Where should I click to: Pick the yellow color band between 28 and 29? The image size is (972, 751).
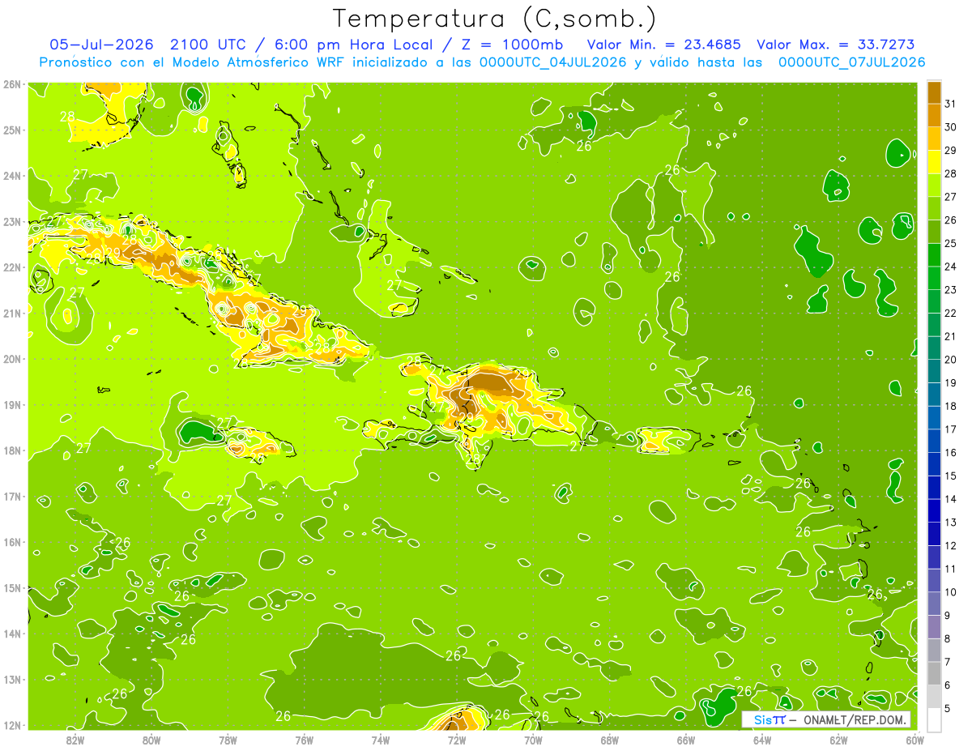coord(934,161)
